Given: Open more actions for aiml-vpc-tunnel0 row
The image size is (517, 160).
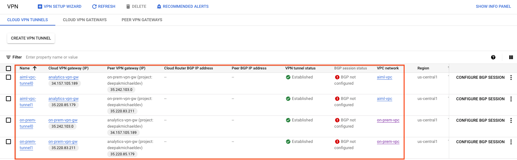Looking at the screenshot, I should 511,78.
